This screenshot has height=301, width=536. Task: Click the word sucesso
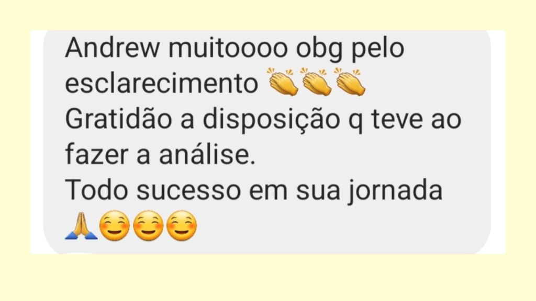click(x=188, y=191)
